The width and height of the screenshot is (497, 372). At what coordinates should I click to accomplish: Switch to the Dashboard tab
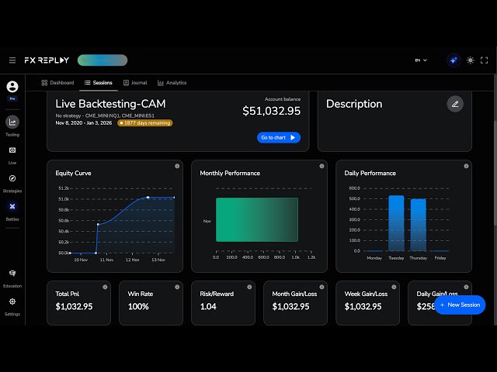(x=57, y=83)
